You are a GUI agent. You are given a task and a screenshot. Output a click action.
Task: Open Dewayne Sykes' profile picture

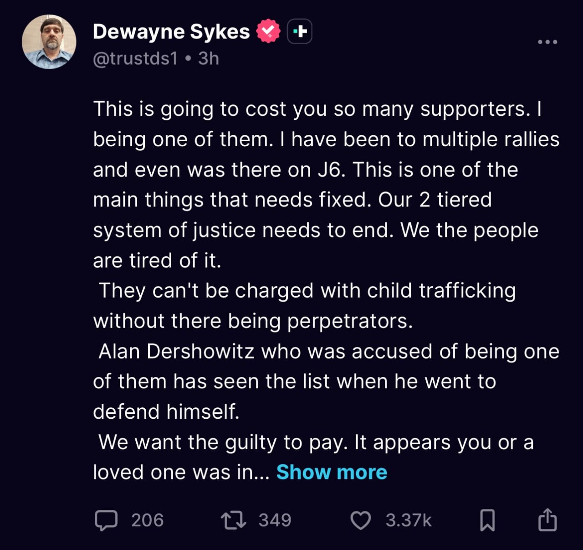pyautogui.click(x=49, y=42)
